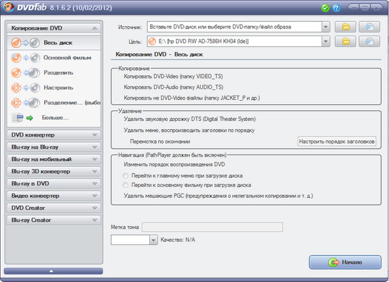Expand the Blu-ray на мобильный section
This screenshot has height=282, width=389.
[x=54, y=159]
